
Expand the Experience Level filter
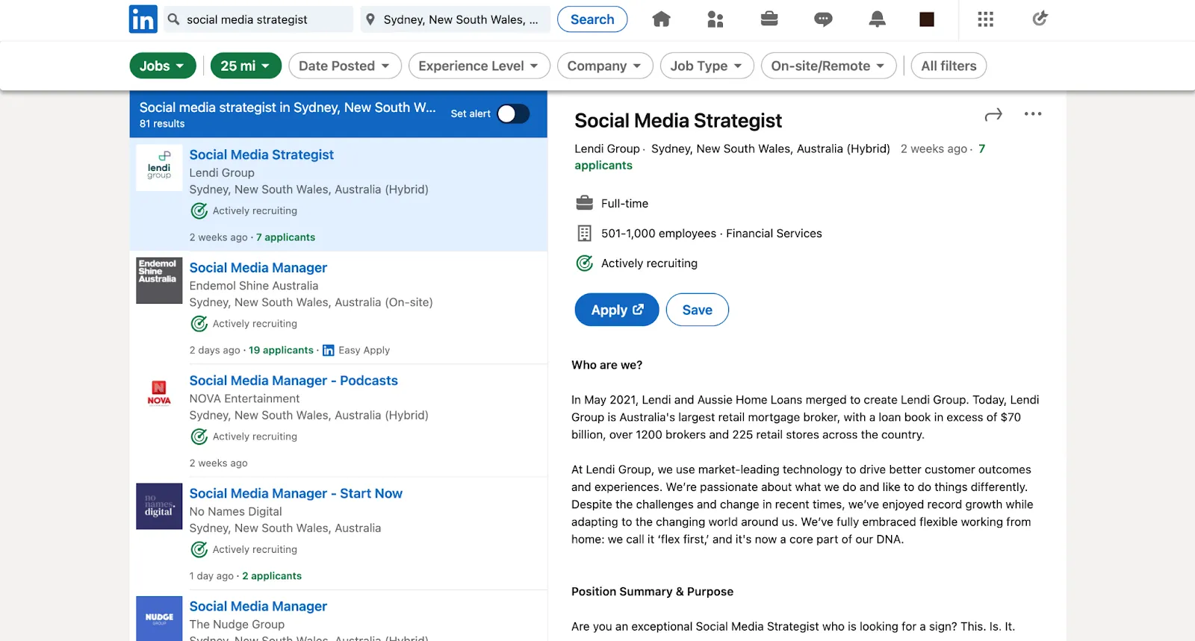coord(479,66)
